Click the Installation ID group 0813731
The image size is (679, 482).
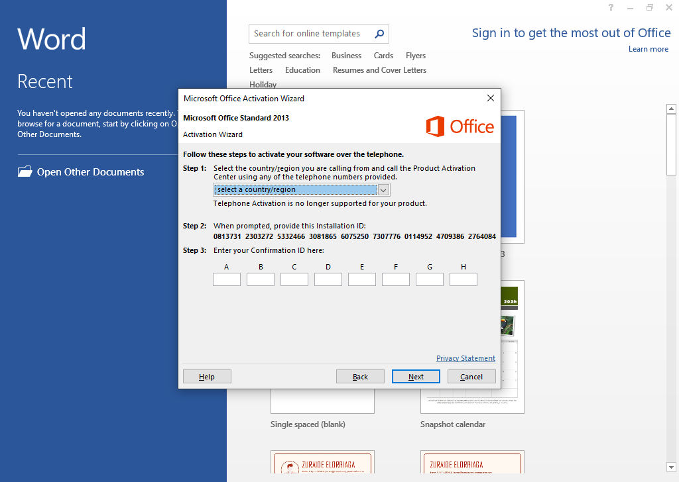pos(227,236)
